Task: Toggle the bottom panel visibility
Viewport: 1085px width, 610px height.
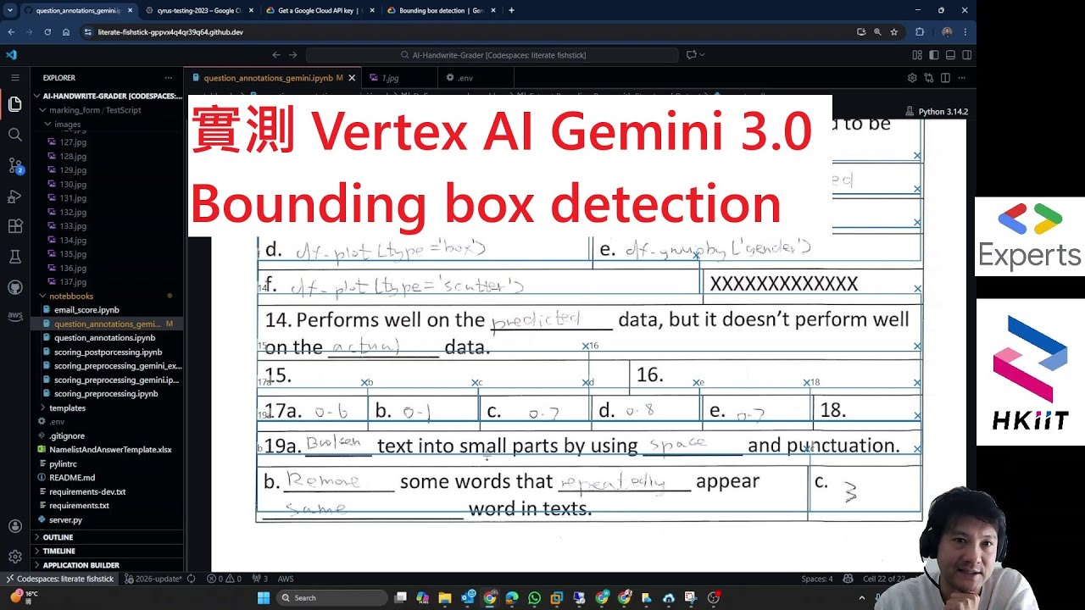Action: (950, 55)
